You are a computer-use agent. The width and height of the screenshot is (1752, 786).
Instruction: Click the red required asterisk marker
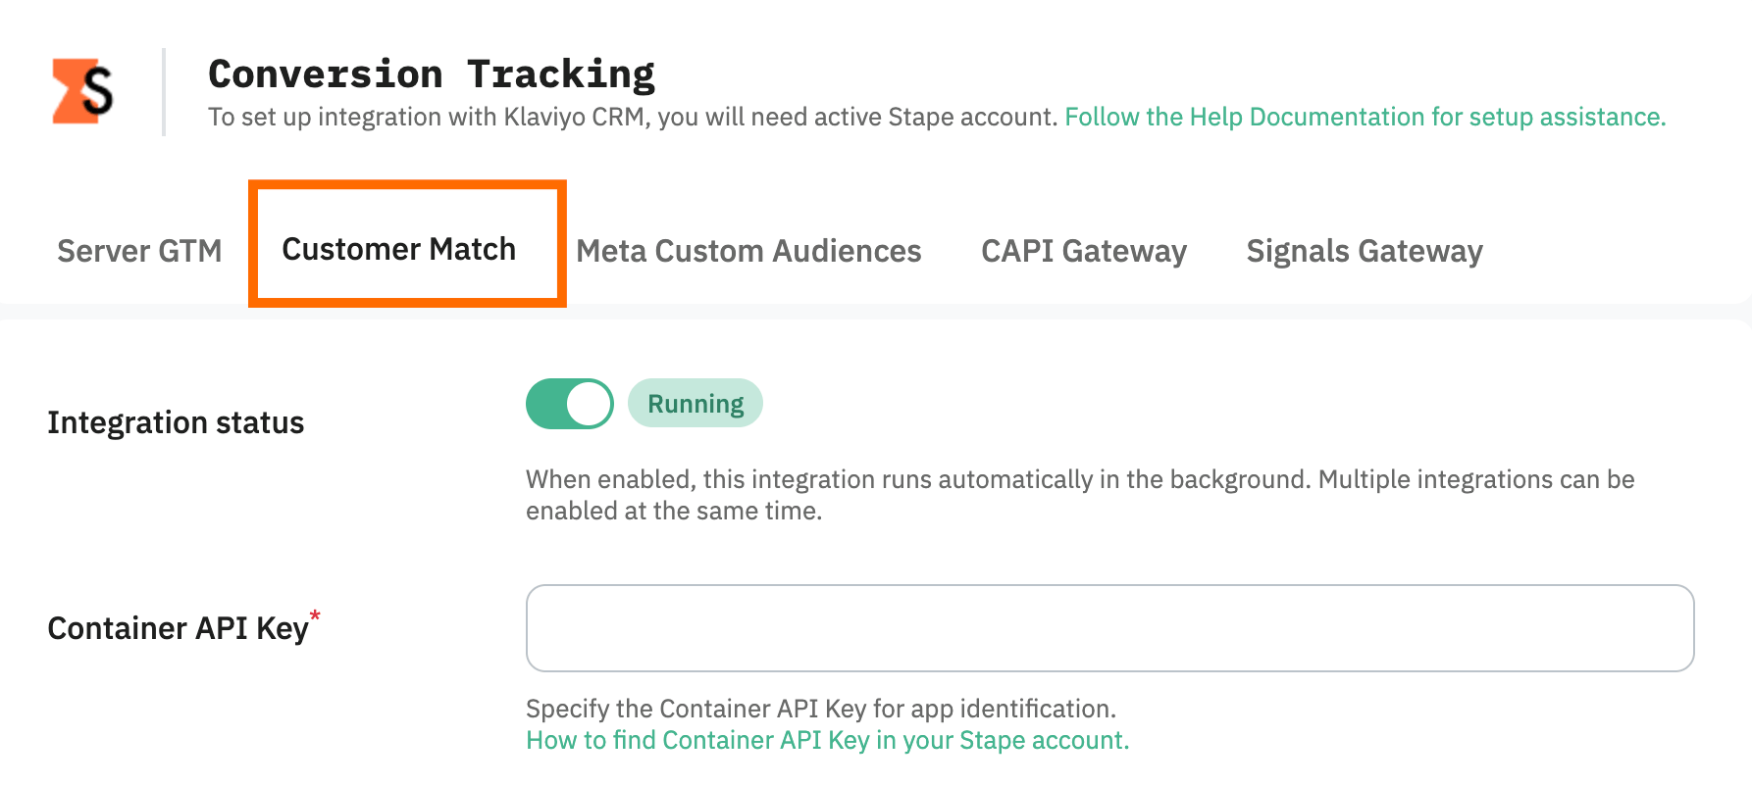pos(315,615)
